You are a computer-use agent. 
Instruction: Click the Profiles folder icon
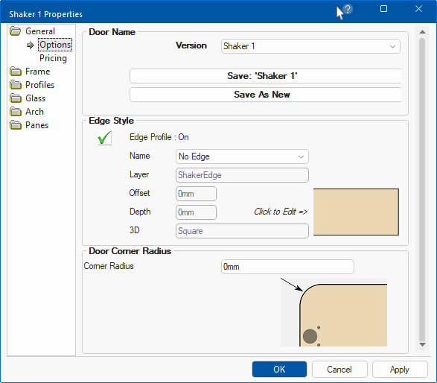pyautogui.click(x=16, y=85)
